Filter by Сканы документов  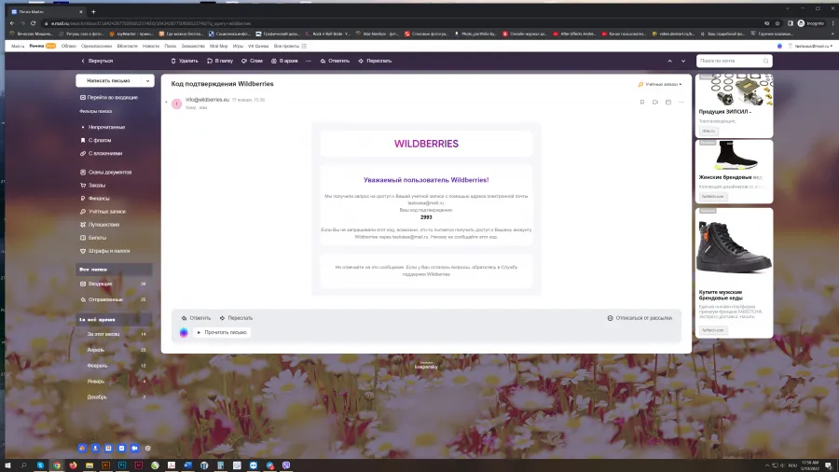coord(106,173)
